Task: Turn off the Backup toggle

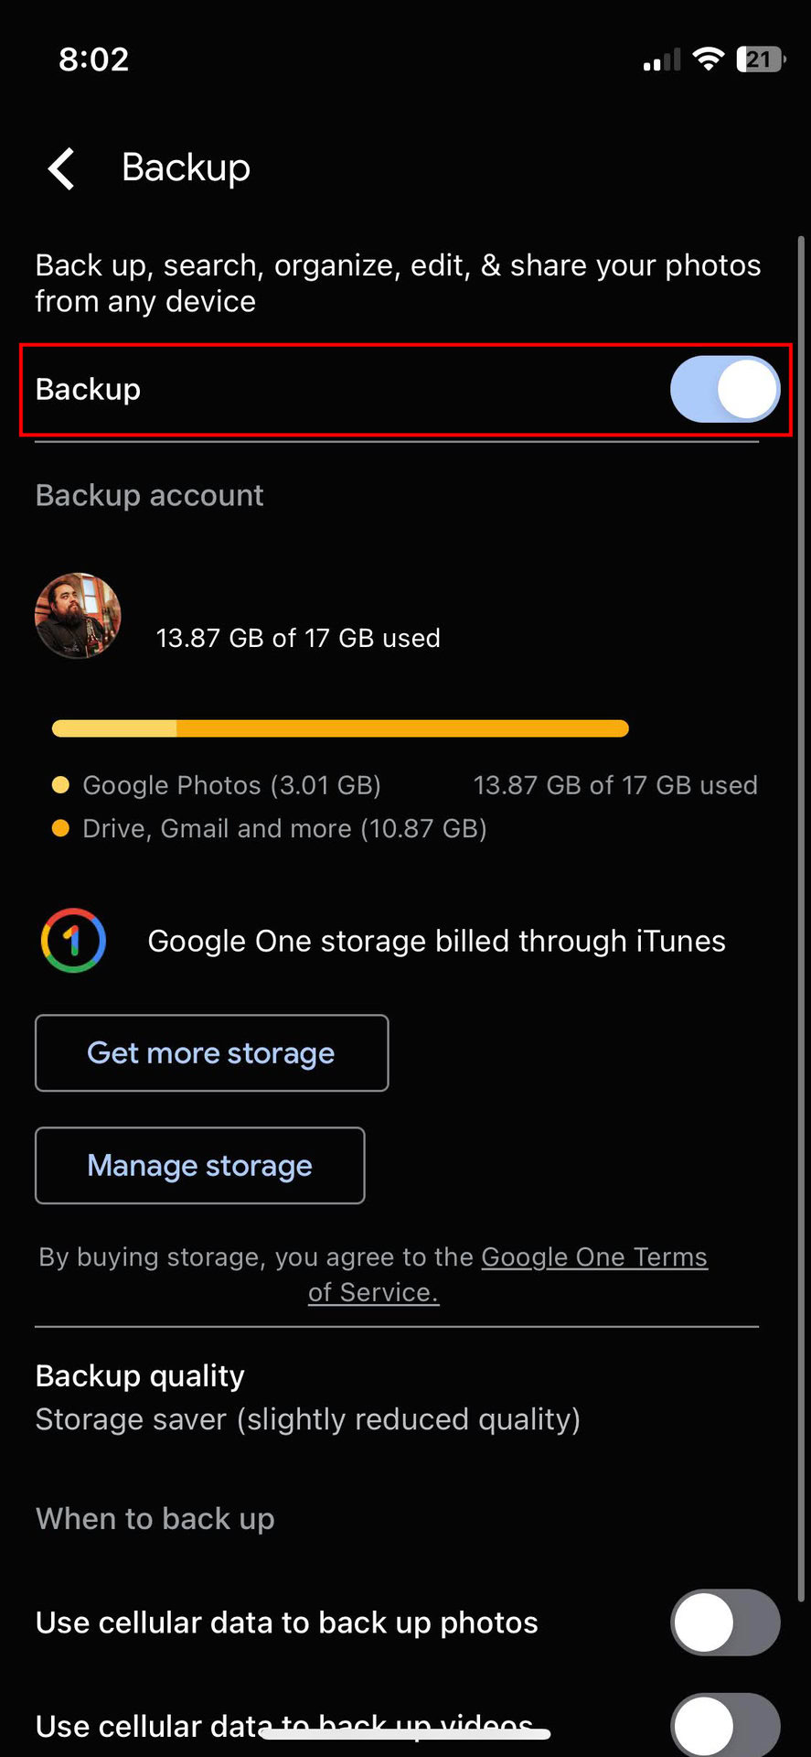Action: [x=724, y=389]
